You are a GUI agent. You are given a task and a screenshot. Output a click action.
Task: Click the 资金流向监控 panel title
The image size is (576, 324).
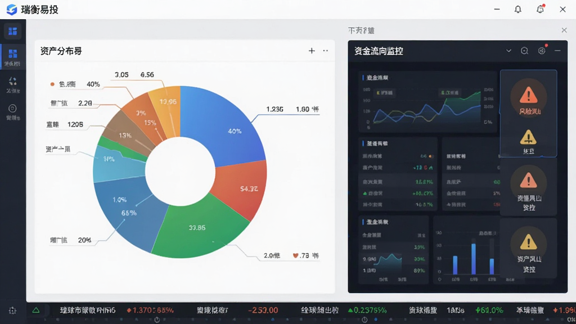379,51
